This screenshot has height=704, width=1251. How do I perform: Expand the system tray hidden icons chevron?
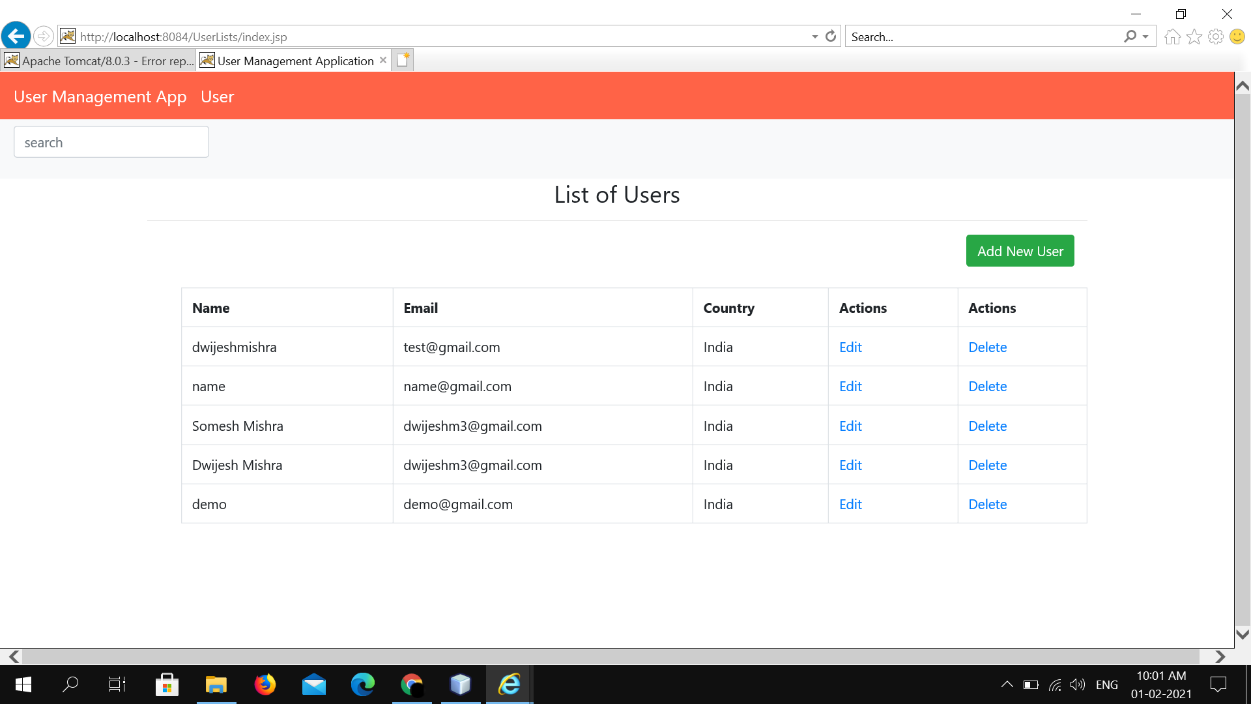pyautogui.click(x=1007, y=684)
